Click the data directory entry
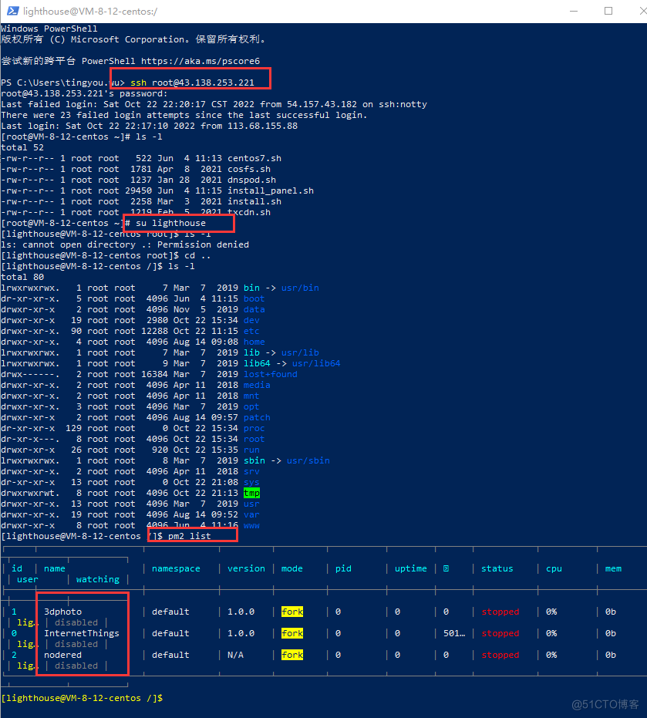647x718 pixels. [x=254, y=309]
